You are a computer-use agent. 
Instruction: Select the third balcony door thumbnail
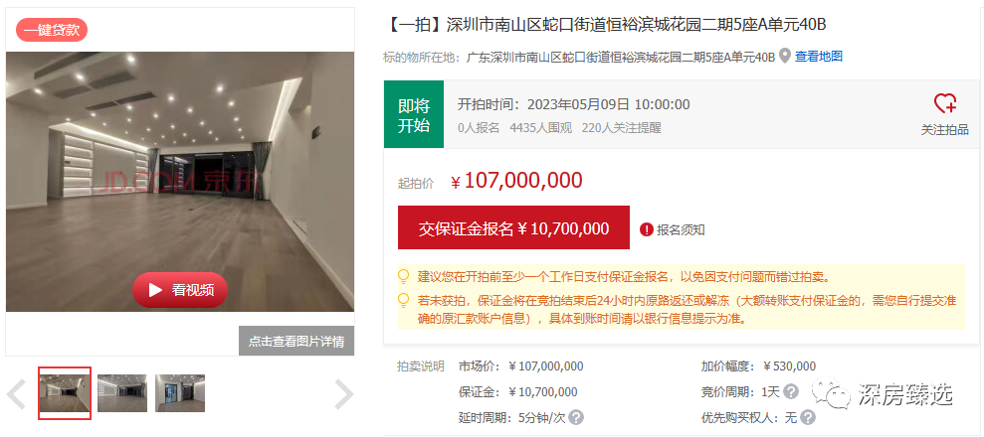coord(180,393)
